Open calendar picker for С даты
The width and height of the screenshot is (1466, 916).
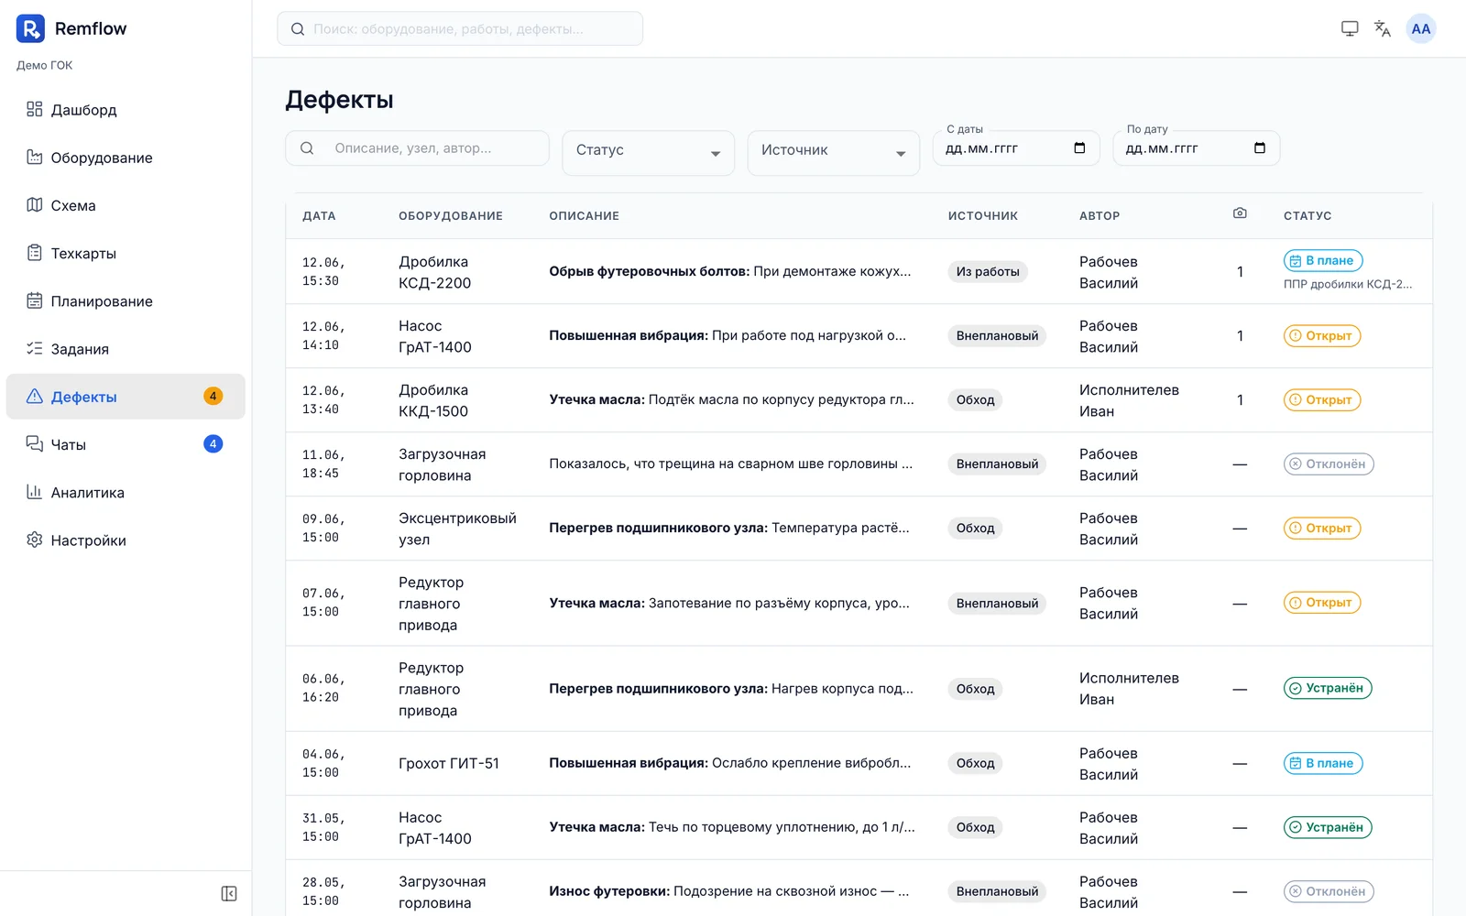point(1079,147)
